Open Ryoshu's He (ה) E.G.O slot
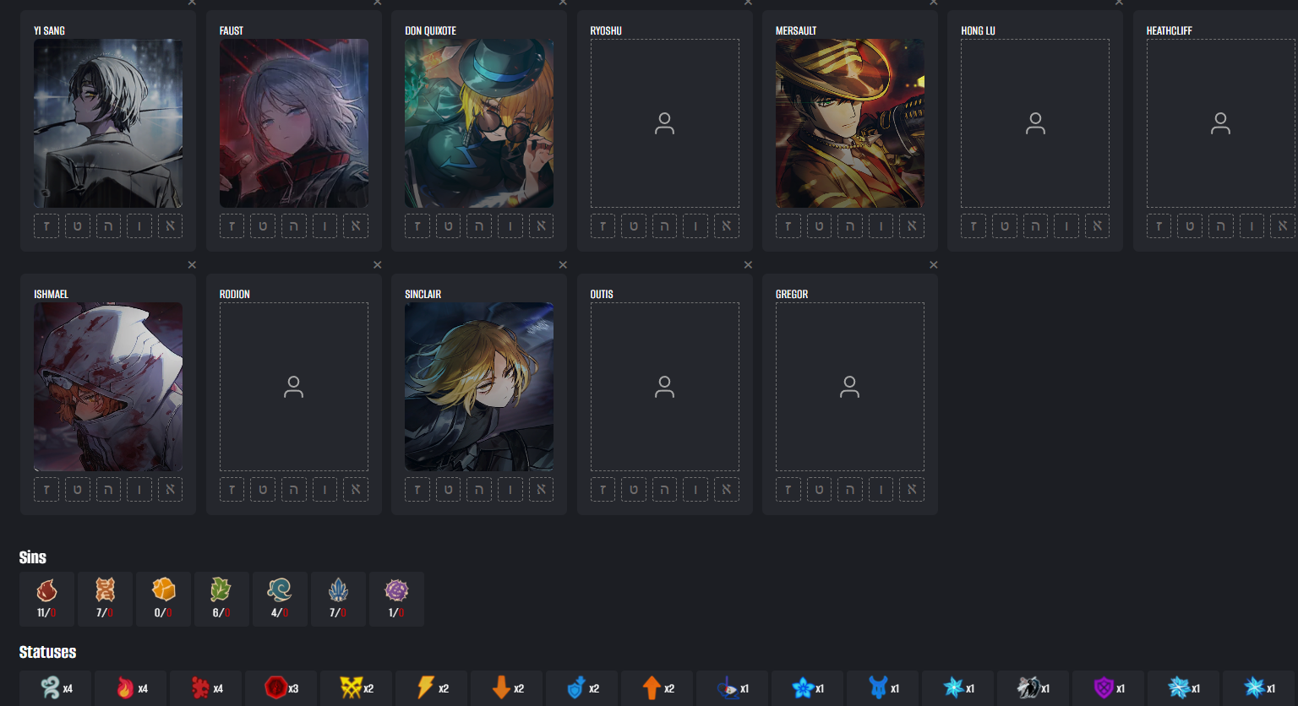The width and height of the screenshot is (1298, 706). tap(665, 226)
